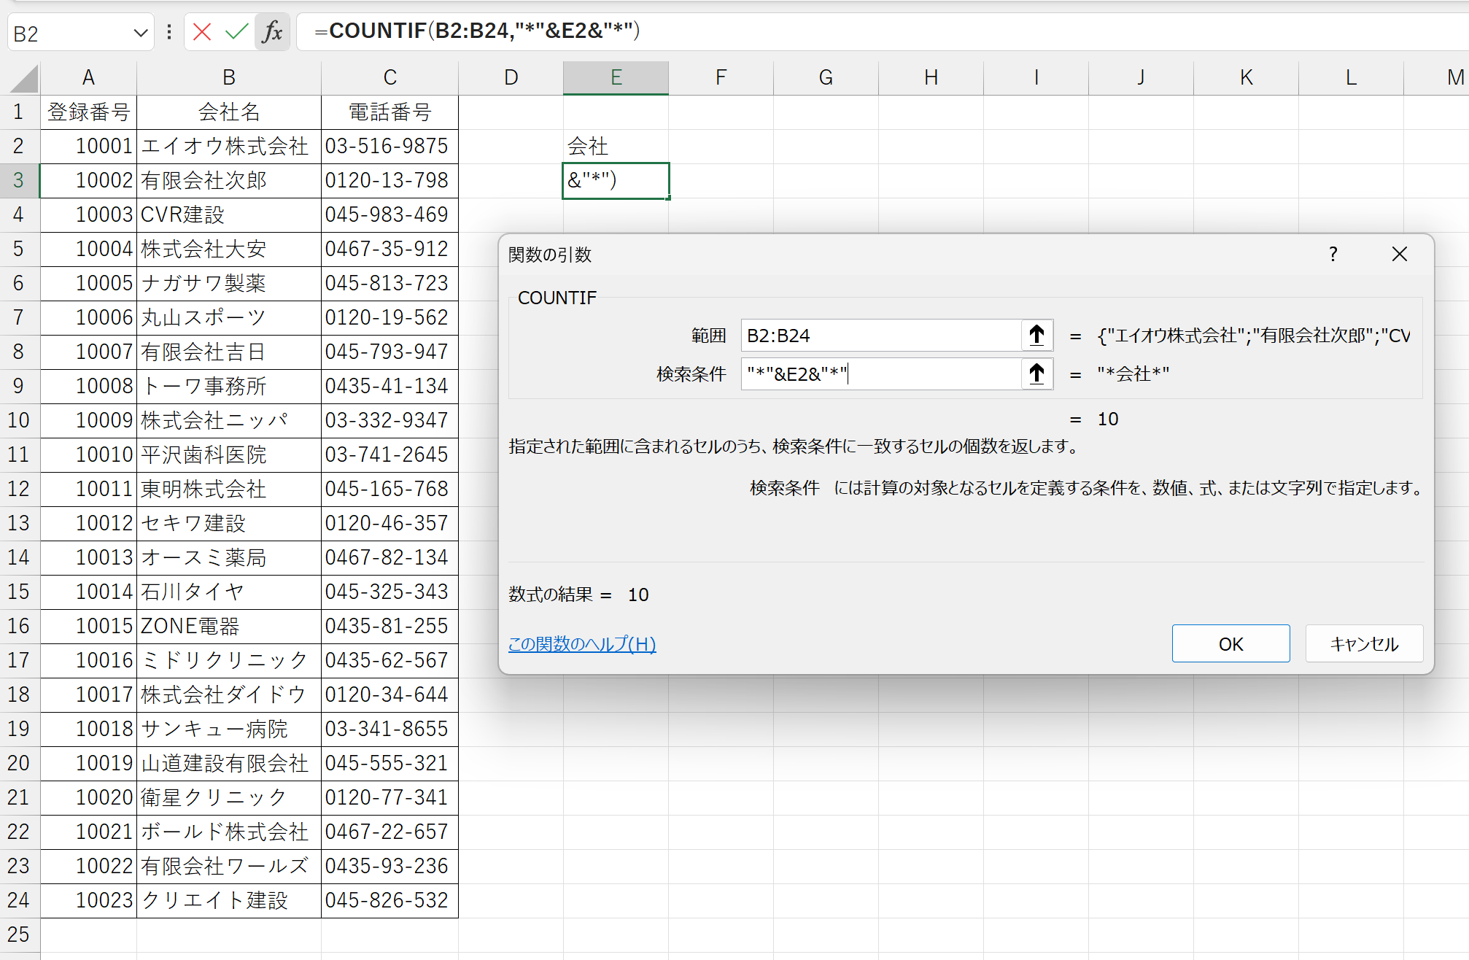This screenshot has height=960, width=1469.
Task: Click cell ミドリクリニック
Action: pyautogui.click(x=229, y=660)
